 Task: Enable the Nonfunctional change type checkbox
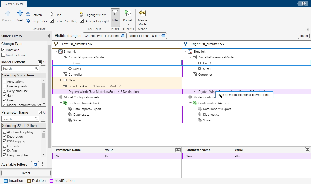(x=4, y=55)
